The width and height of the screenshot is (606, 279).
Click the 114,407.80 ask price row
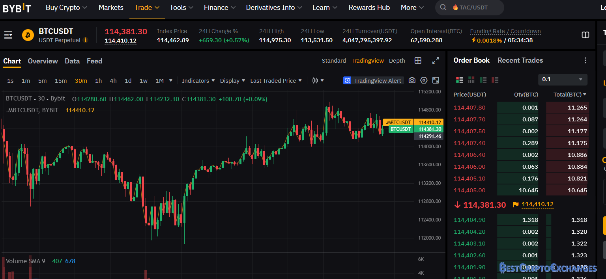pos(520,108)
